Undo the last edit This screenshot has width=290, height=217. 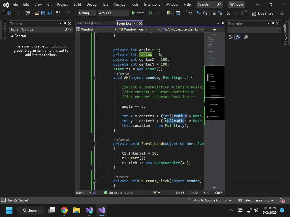[58, 13]
